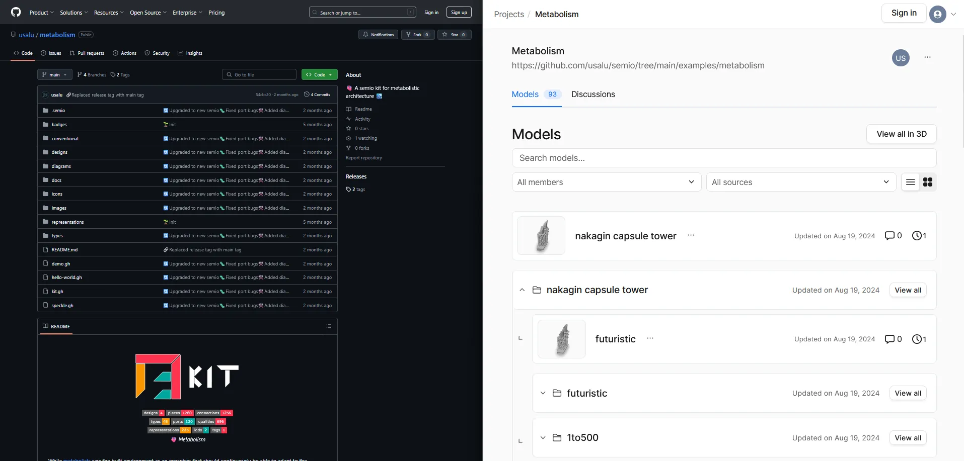The width and height of the screenshot is (964, 461).
Task: View all in nakagin capsule tower folder
Action: 908,290
